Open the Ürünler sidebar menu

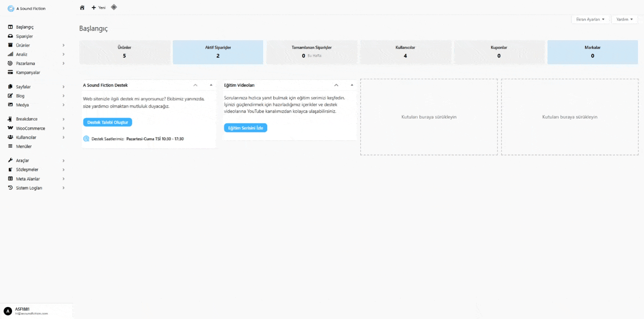(x=23, y=45)
